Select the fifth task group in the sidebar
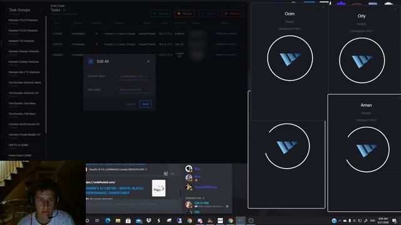 point(23,63)
